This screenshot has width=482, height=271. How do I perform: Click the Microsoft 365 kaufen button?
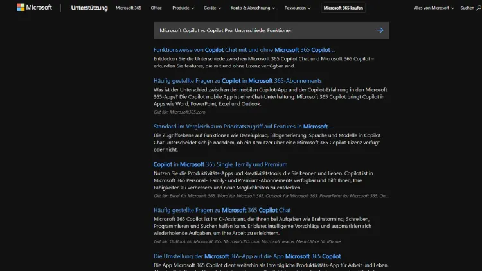(343, 8)
